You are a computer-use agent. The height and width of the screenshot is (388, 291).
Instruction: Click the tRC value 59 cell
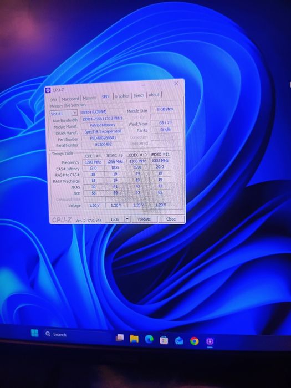pyautogui.click(x=115, y=193)
